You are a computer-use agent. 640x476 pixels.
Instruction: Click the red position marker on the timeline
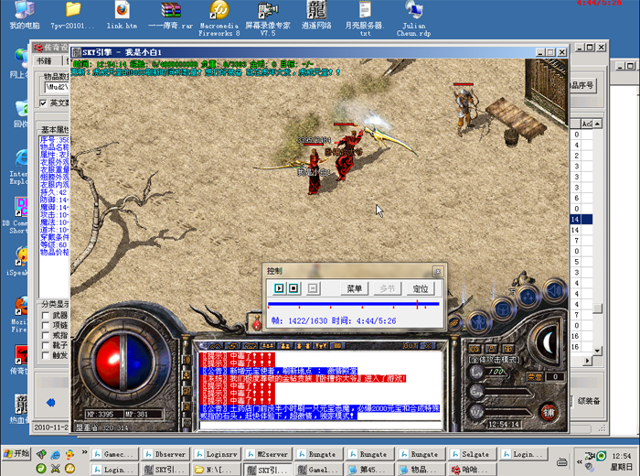pyautogui.click(x=417, y=304)
